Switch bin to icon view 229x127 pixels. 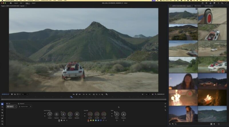click(211, 124)
